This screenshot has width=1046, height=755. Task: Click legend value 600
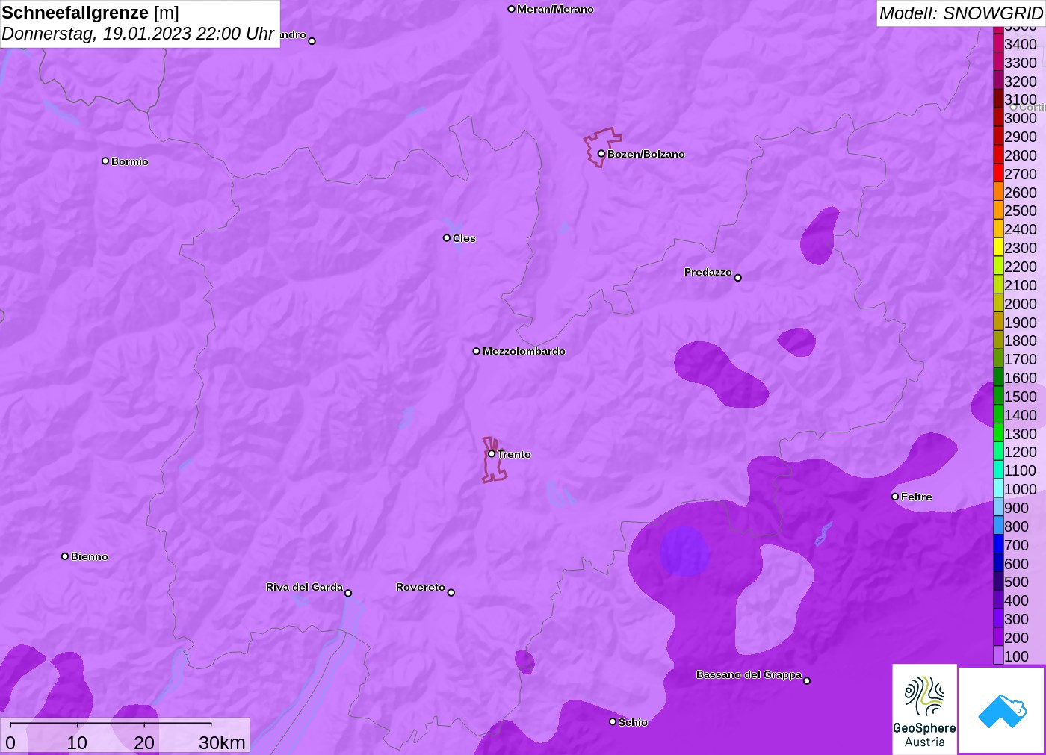pyautogui.click(x=1016, y=564)
